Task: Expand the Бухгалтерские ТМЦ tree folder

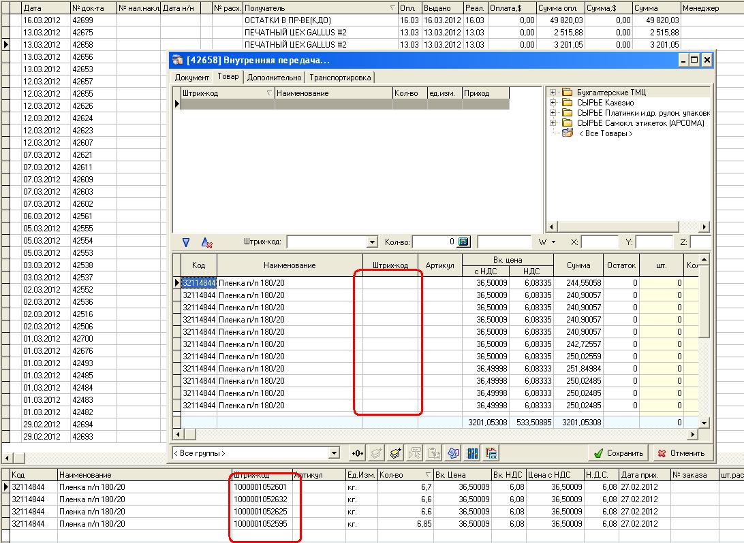Action: 553,93
